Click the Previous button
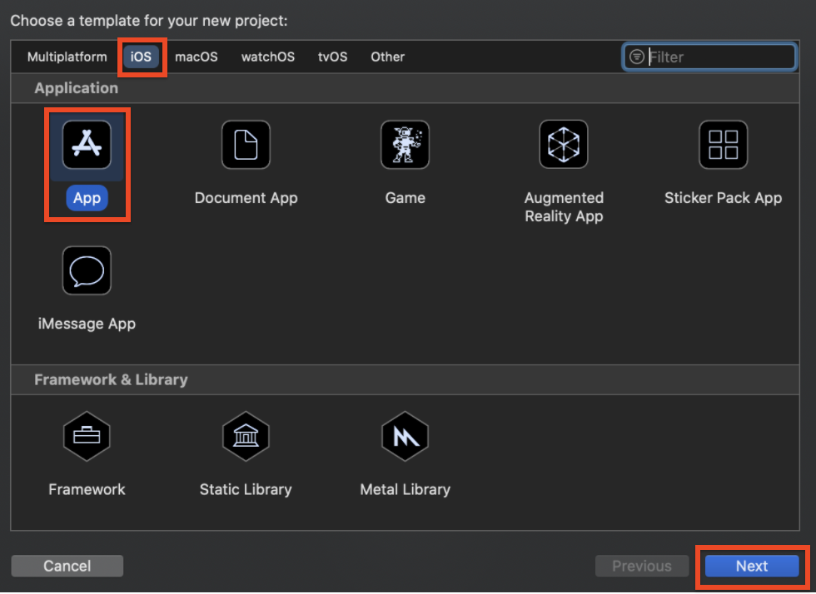Image resolution: width=816 pixels, height=594 pixels. point(641,566)
